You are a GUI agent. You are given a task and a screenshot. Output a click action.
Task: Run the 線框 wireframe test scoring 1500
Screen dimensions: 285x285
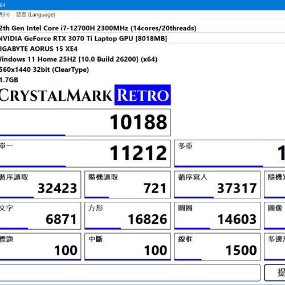(x=217, y=247)
